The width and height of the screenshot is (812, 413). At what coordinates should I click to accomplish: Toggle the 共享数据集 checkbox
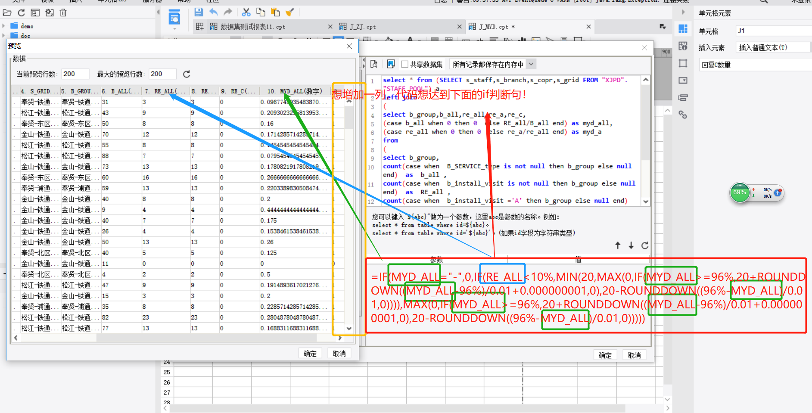tap(404, 64)
